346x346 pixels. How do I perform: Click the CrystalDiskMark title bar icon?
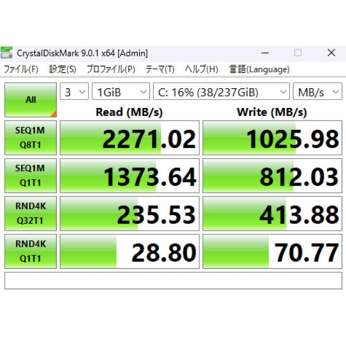click(7, 53)
